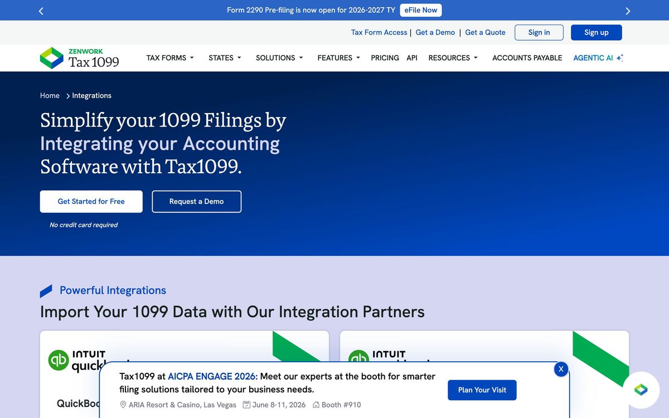669x418 pixels.
Task: Click the 'Powerful Integrations' label
Action: point(113,290)
